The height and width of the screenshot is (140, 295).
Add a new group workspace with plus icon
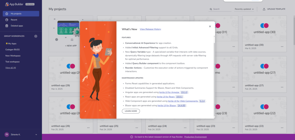point(36,36)
